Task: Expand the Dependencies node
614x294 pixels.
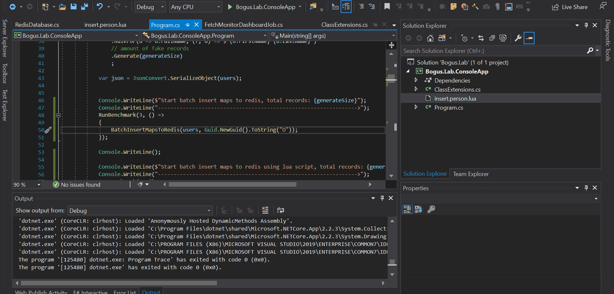Action: point(416,80)
